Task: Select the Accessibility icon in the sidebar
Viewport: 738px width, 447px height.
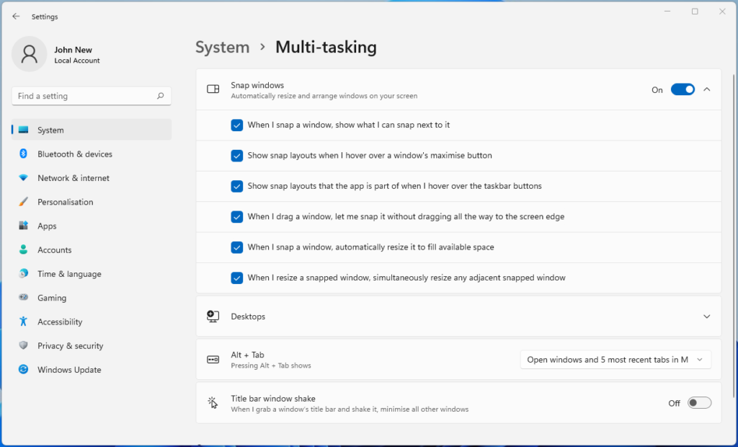Action: point(24,322)
